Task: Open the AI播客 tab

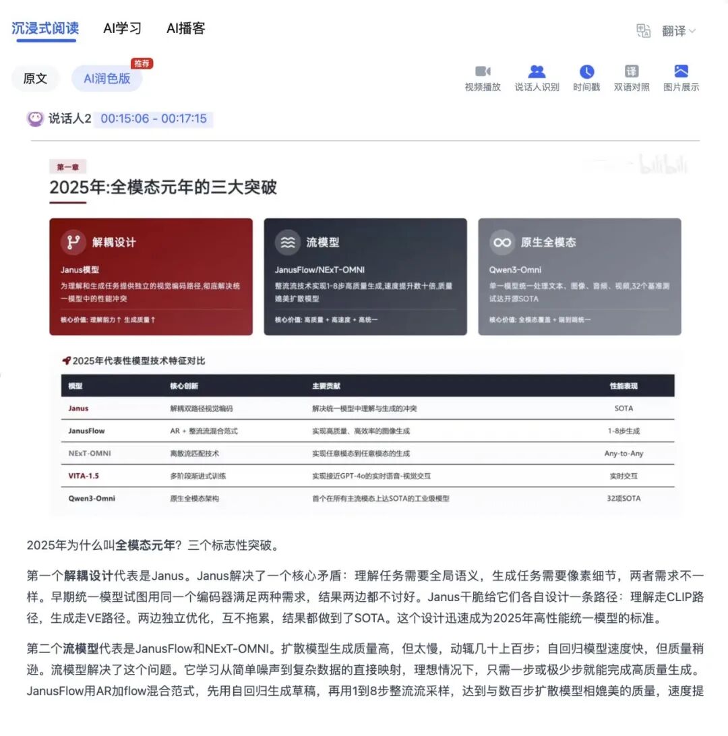Action: click(x=185, y=28)
